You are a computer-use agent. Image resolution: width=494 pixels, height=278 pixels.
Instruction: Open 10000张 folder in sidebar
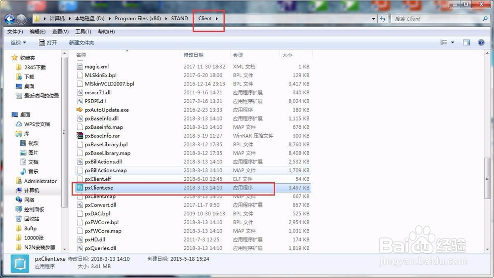coord(30,238)
